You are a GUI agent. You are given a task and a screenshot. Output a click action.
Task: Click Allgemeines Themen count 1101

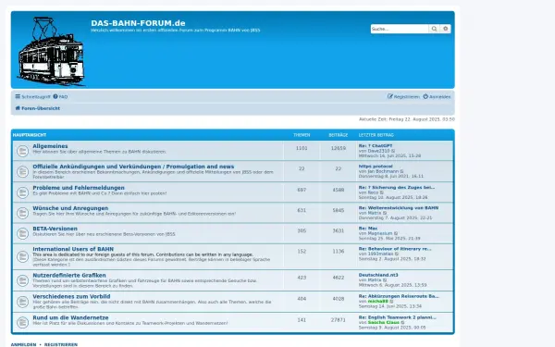(302, 148)
